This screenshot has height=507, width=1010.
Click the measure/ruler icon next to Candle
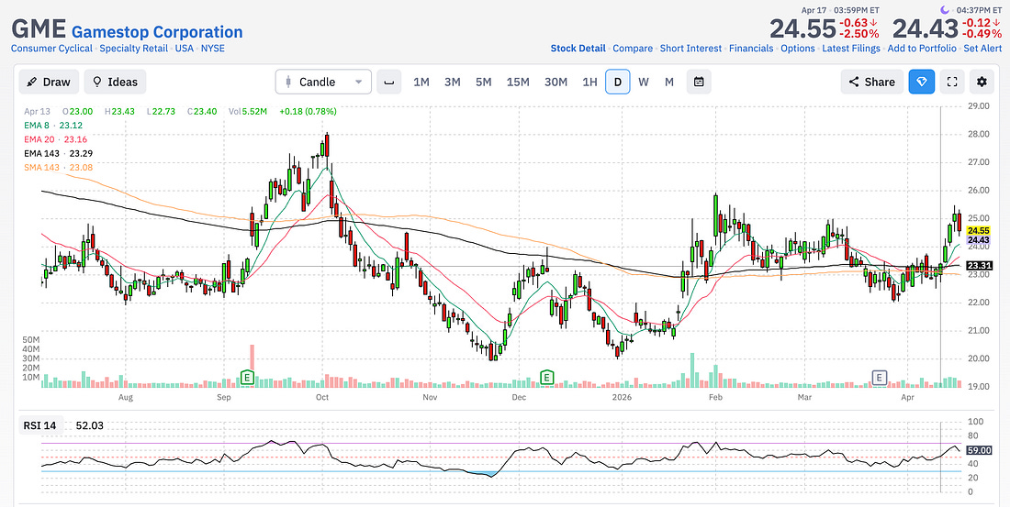coord(388,82)
